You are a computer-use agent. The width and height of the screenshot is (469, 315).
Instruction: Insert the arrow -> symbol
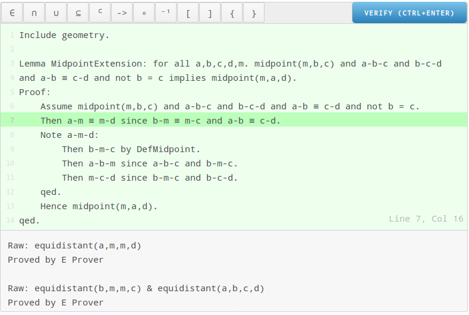pos(122,13)
